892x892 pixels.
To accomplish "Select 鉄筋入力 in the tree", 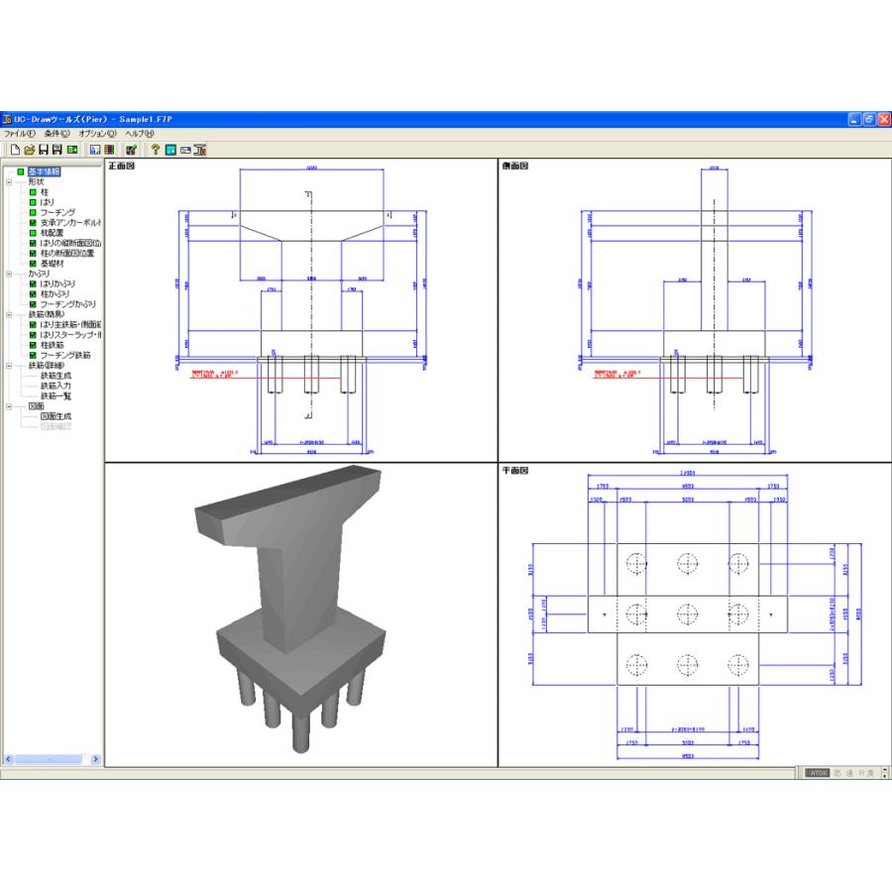I will [56, 386].
